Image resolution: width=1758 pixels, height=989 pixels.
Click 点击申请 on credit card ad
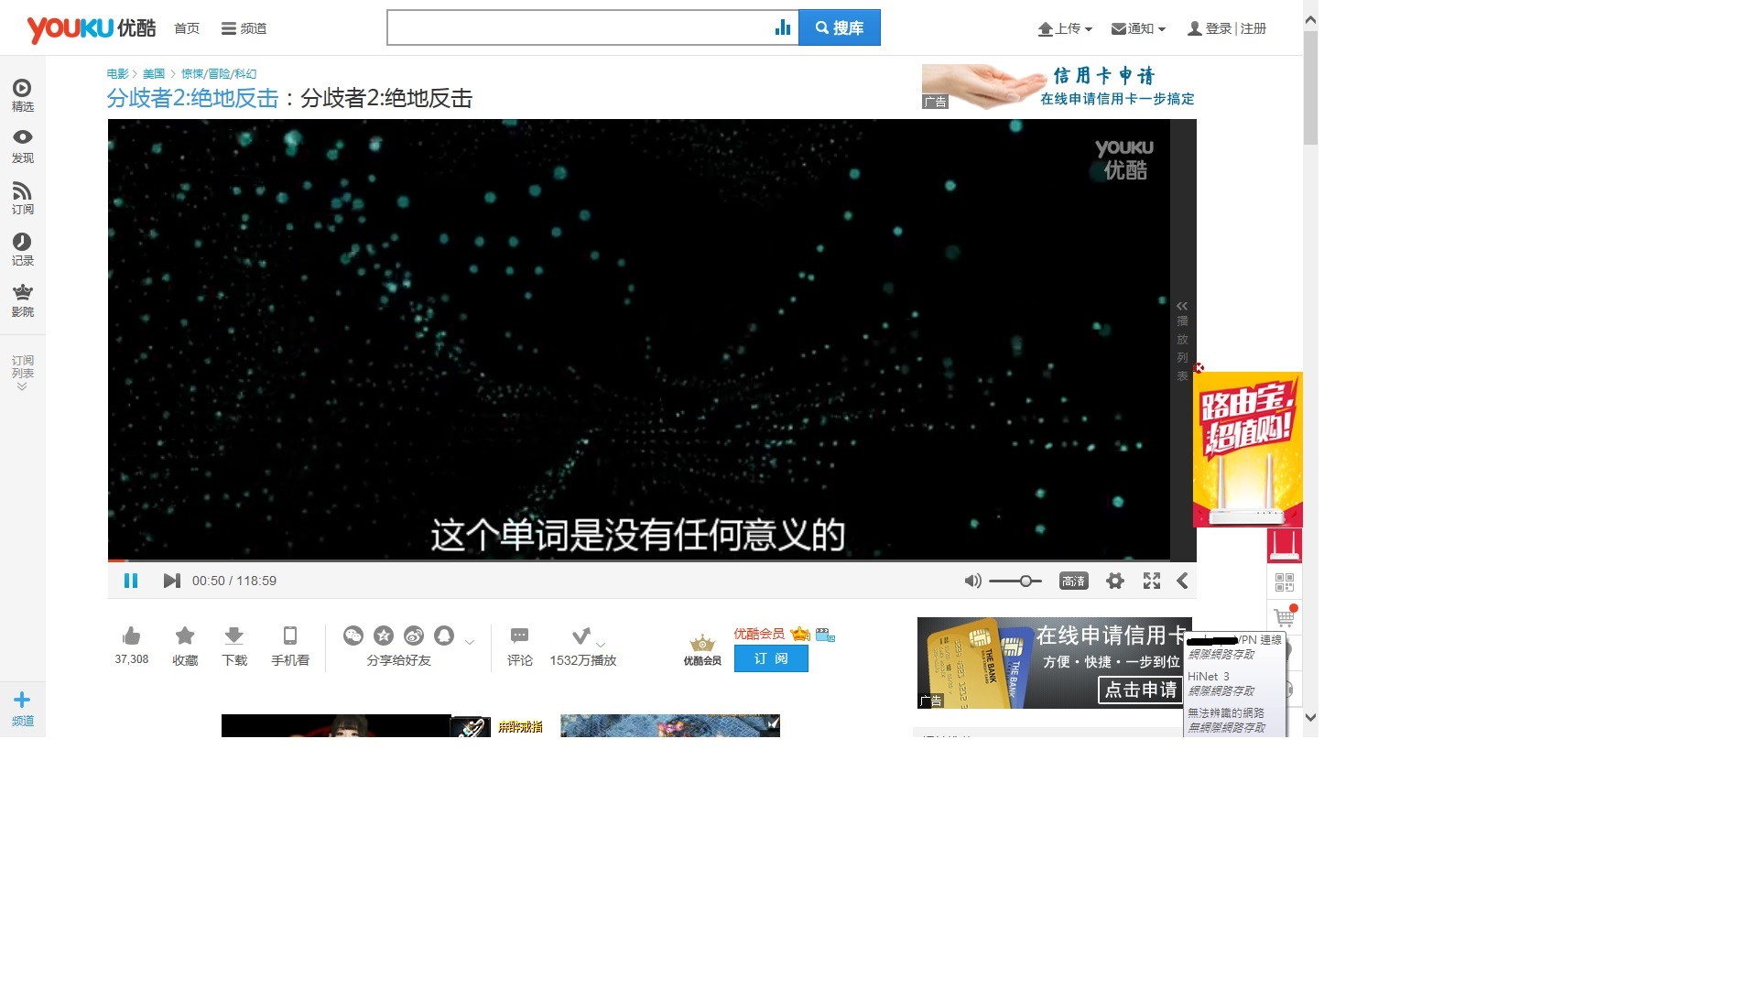coord(1141,690)
